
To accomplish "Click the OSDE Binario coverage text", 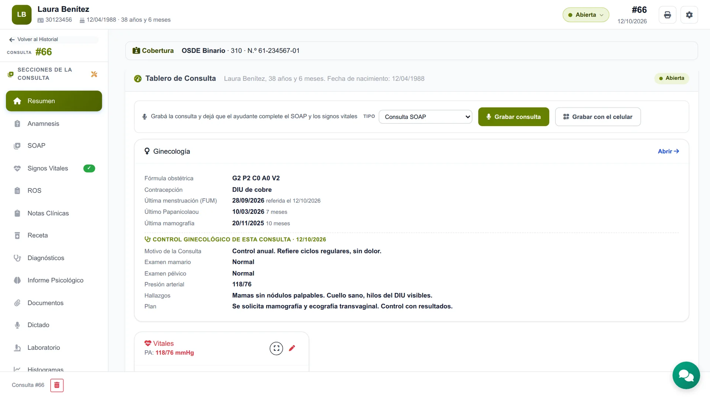I will [203, 51].
